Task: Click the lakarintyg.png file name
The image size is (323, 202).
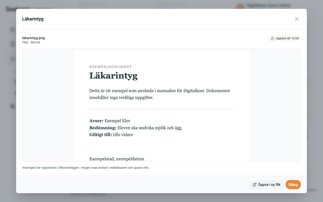Action: [x=34, y=38]
